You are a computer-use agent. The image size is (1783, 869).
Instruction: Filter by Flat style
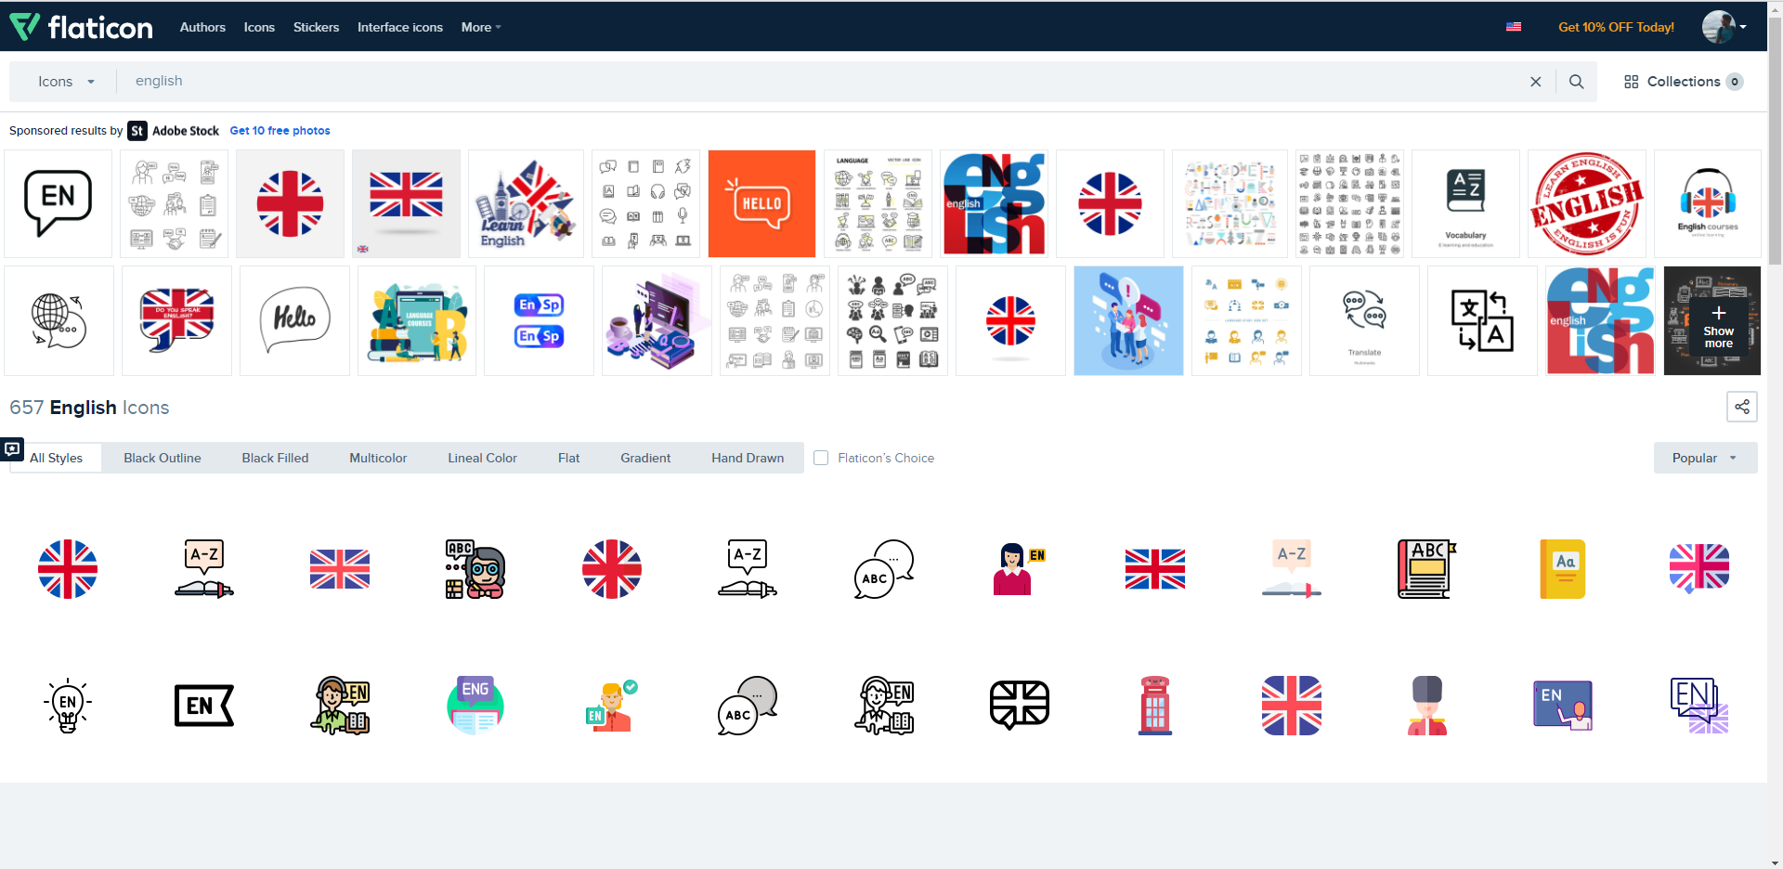click(568, 458)
